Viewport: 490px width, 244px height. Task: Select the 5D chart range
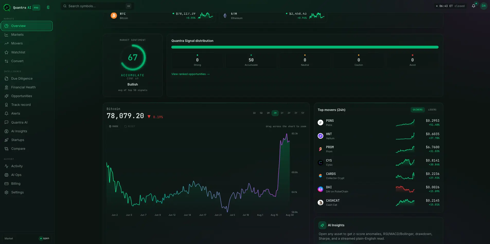(x=261, y=113)
